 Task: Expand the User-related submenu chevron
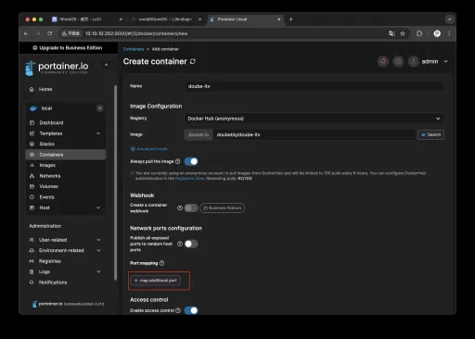[x=98, y=240]
